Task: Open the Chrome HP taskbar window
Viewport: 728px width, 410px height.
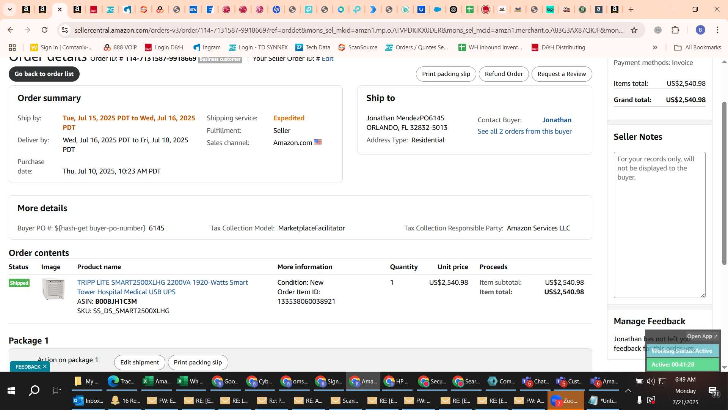Action: coord(397,382)
